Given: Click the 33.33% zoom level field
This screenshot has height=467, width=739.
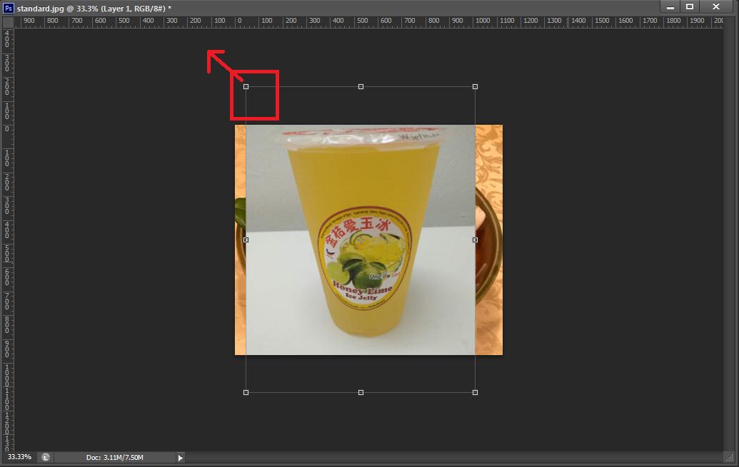Looking at the screenshot, I should coord(19,457).
